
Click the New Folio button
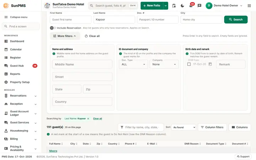(x=152, y=6)
